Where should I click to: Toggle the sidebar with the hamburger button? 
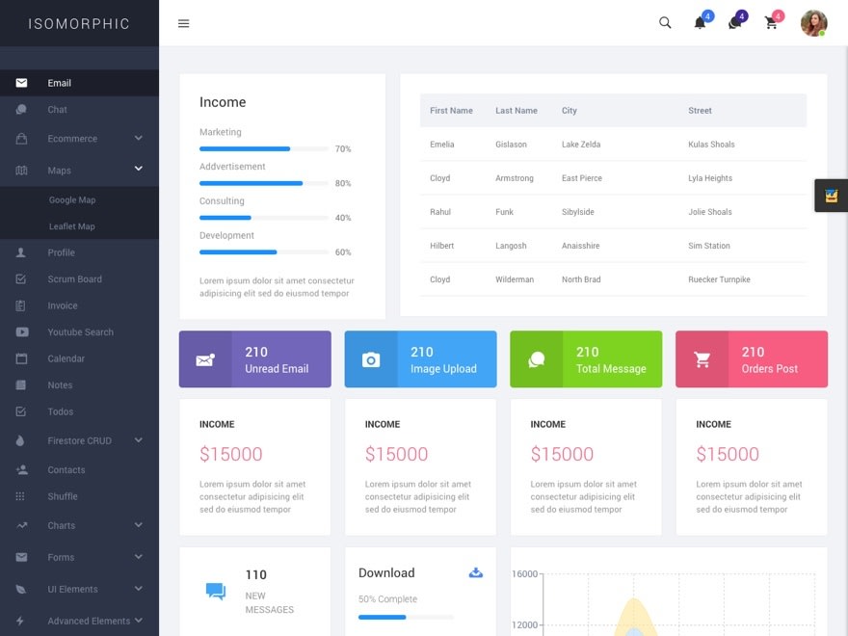(184, 24)
